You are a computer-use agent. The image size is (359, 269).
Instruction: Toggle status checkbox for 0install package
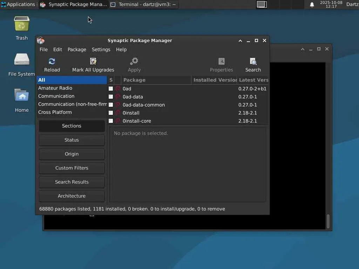(x=111, y=113)
